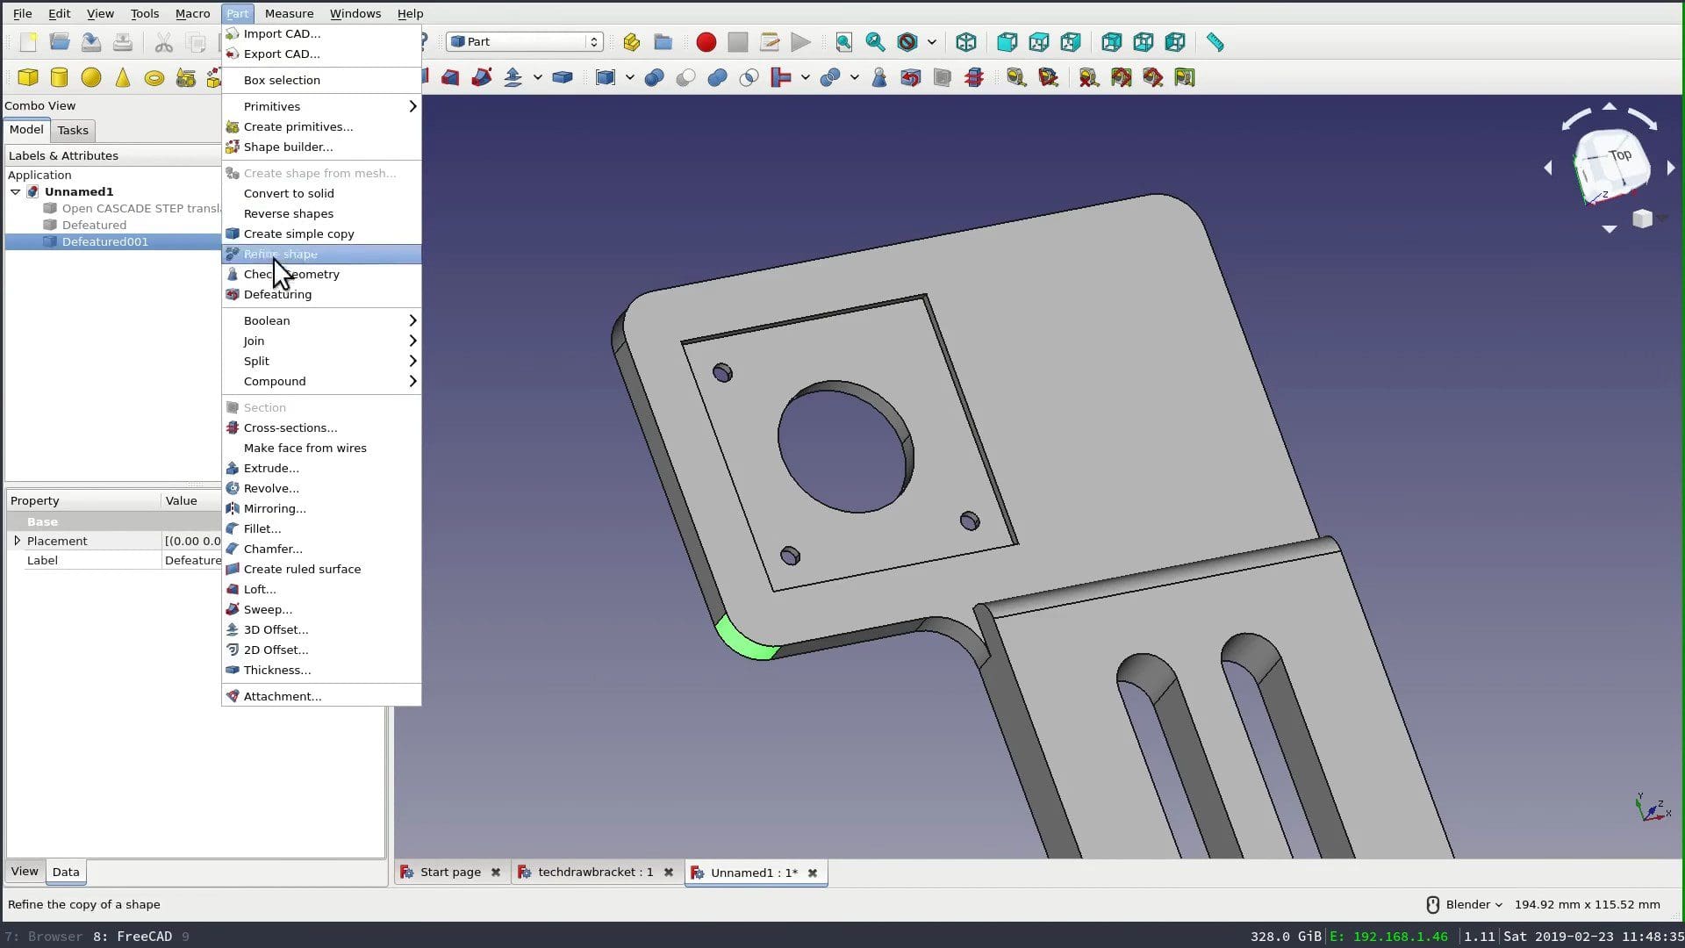The width and height of the screenshot is (1685, 948).
Task: Insert a Sphere primitive
Action: [x=91, y=77]
